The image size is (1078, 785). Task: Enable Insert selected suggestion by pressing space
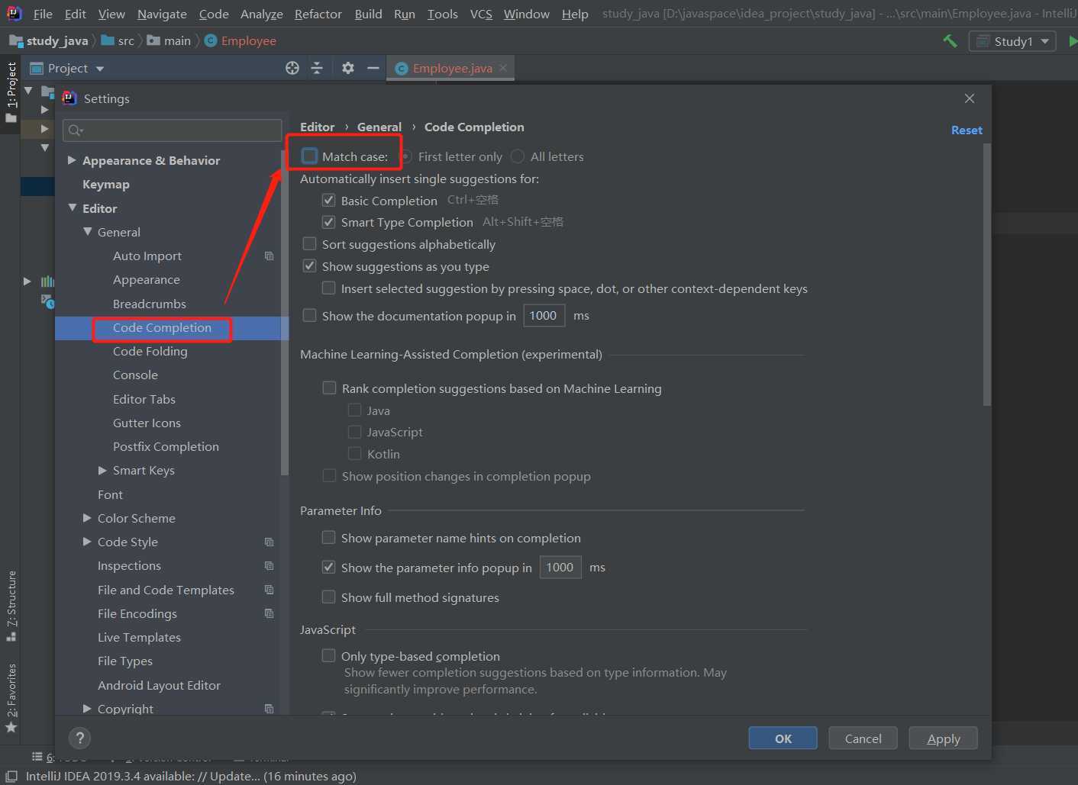(x=328, y=288)
